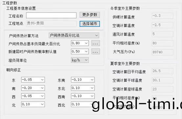Click the 朝向修正 group label
182x119 pixels.
click(13, 70)
